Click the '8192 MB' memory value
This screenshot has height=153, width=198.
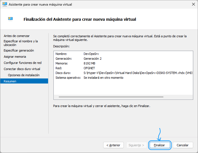point(89,63)
